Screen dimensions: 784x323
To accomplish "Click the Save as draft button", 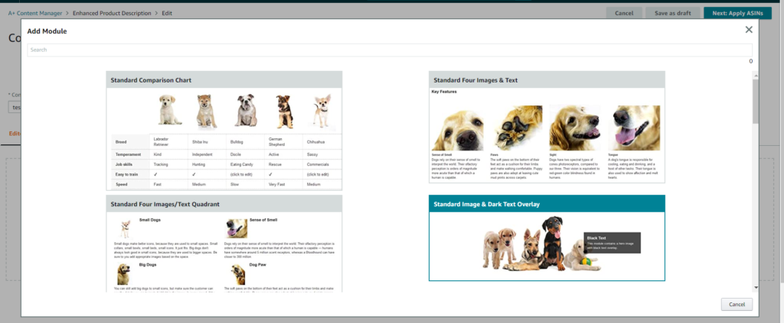I will coord(672,13).
